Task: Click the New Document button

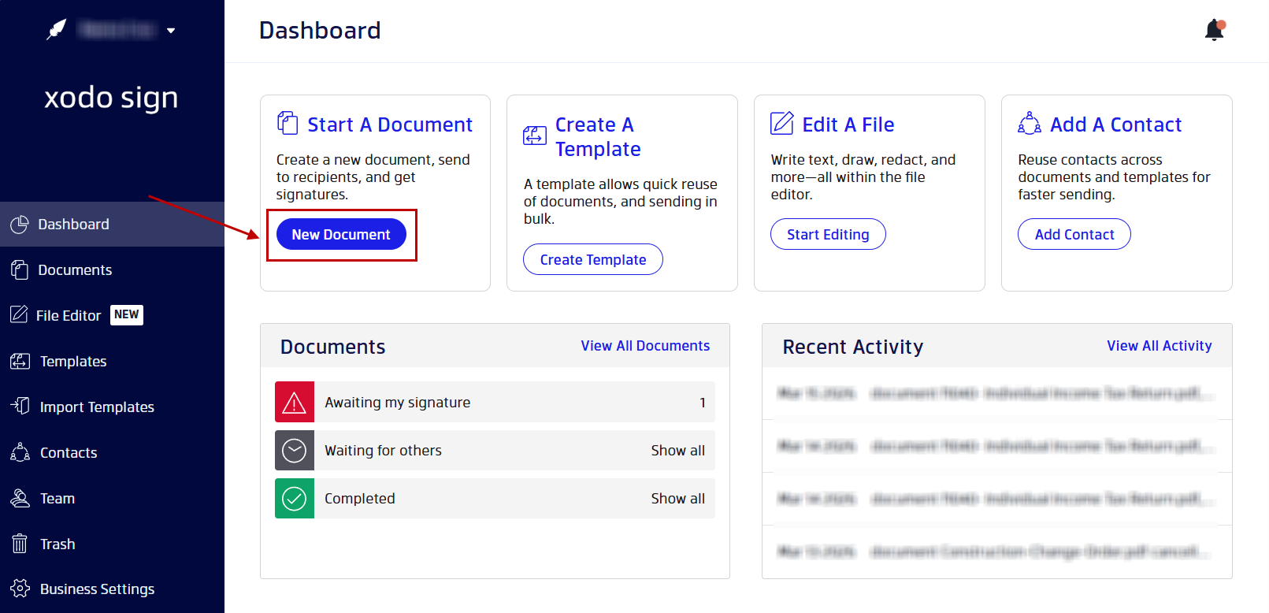Action: (x=341, y=234)
